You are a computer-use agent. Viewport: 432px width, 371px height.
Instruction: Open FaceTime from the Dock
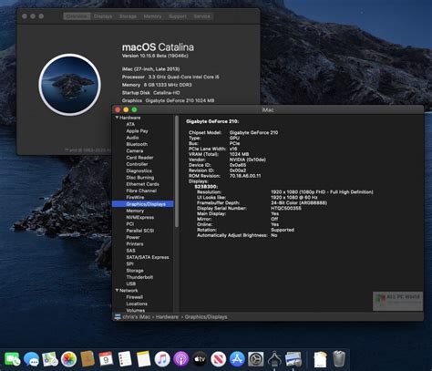pos(12,359)
